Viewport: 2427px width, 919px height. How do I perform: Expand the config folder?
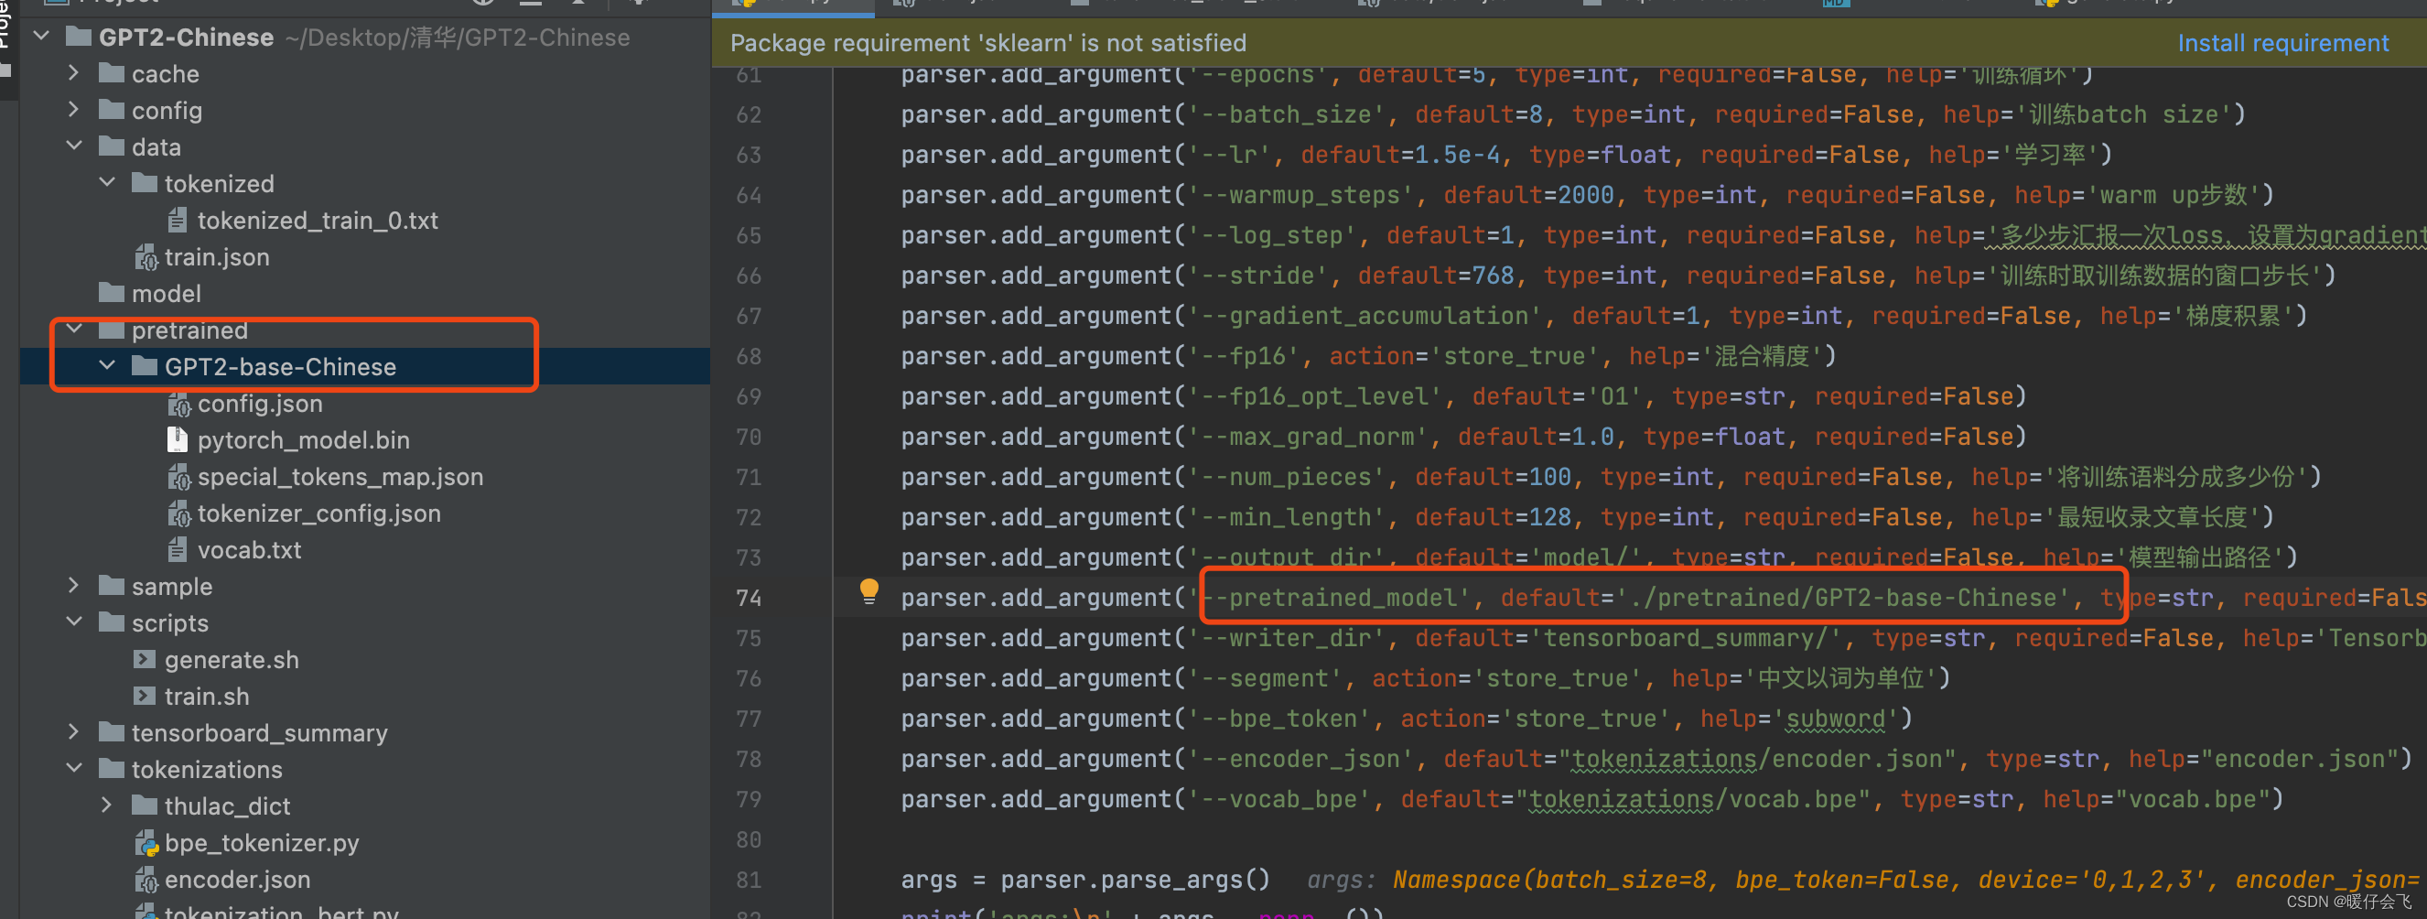point(74,110)
